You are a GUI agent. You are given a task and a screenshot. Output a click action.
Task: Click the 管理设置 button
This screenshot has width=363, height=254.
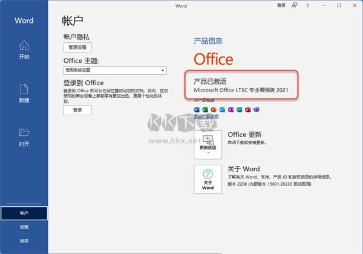[77, 48]
